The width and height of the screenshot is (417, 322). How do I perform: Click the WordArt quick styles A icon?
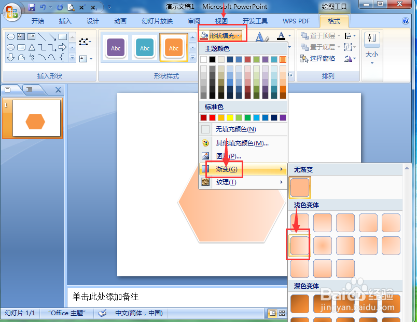[x=262, y=37]
